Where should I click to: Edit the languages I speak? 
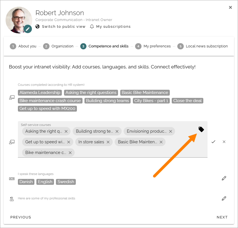[x=224, y=178]
